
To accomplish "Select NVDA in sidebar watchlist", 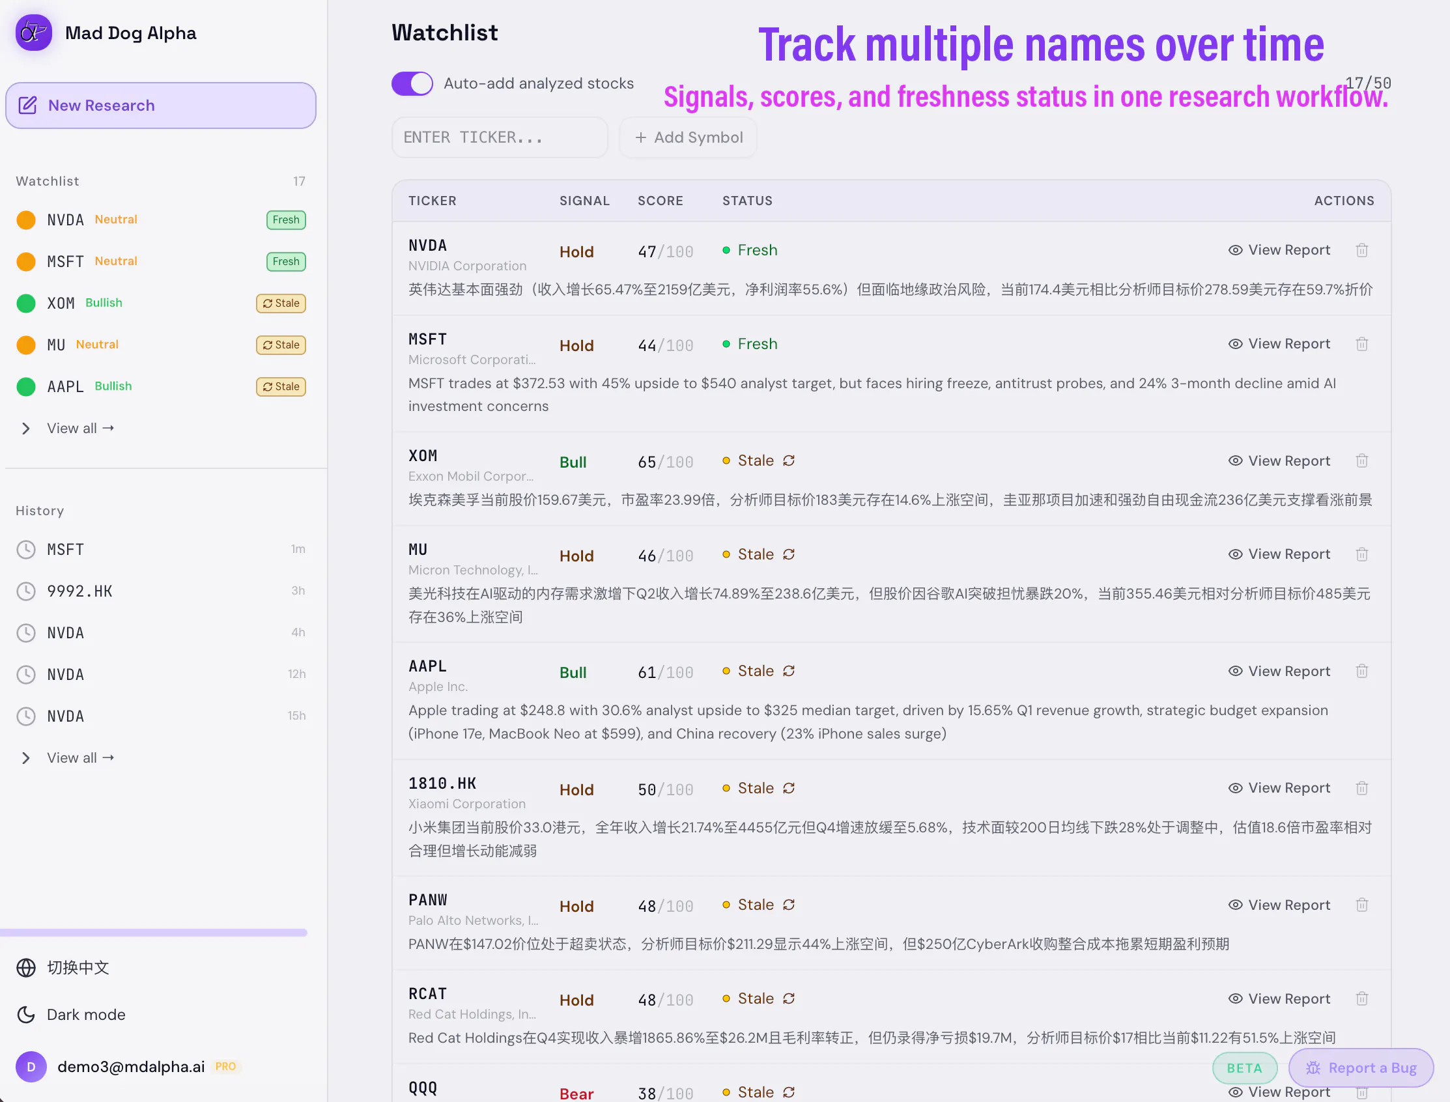I will click(x=161, y=219).
